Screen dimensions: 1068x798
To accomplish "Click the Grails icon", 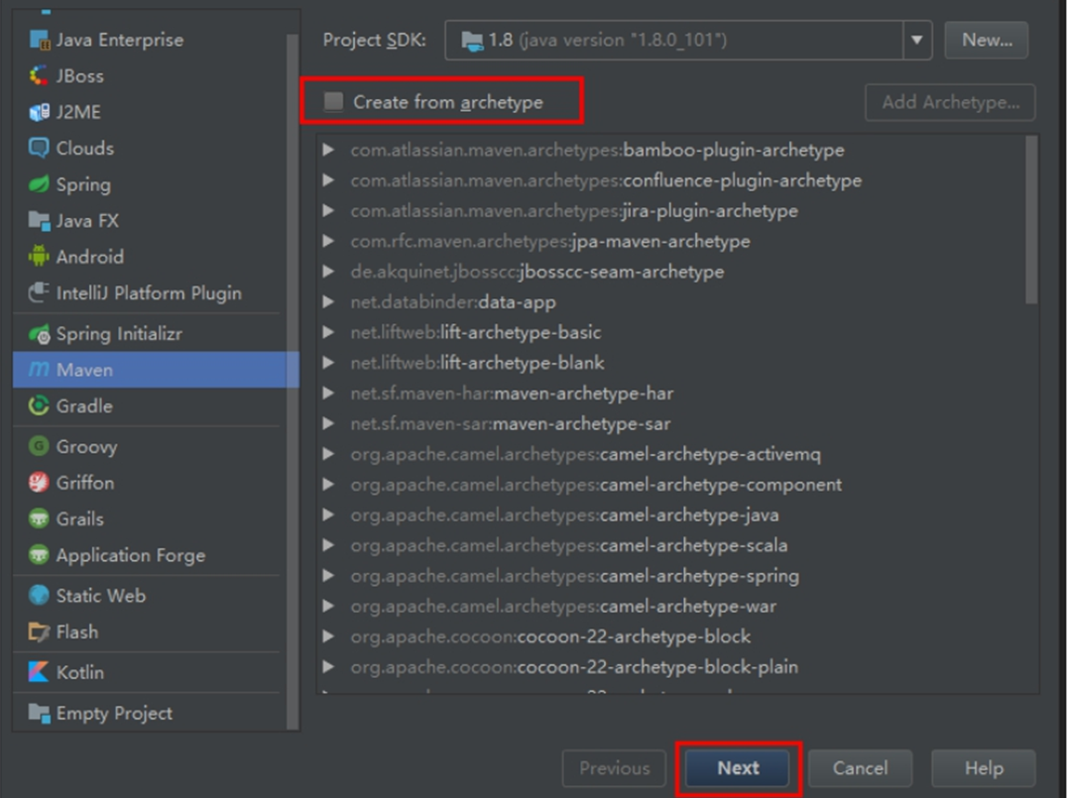I will coord(39,518).
